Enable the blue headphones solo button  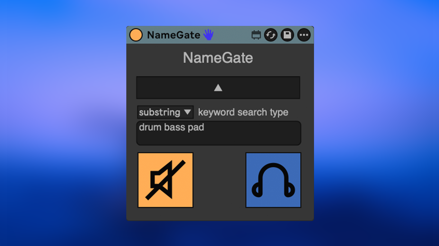[273, 180]
